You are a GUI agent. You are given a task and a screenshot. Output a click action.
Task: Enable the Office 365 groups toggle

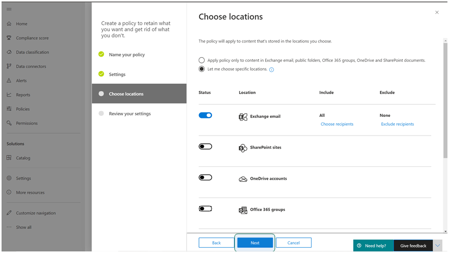(205, 209)
